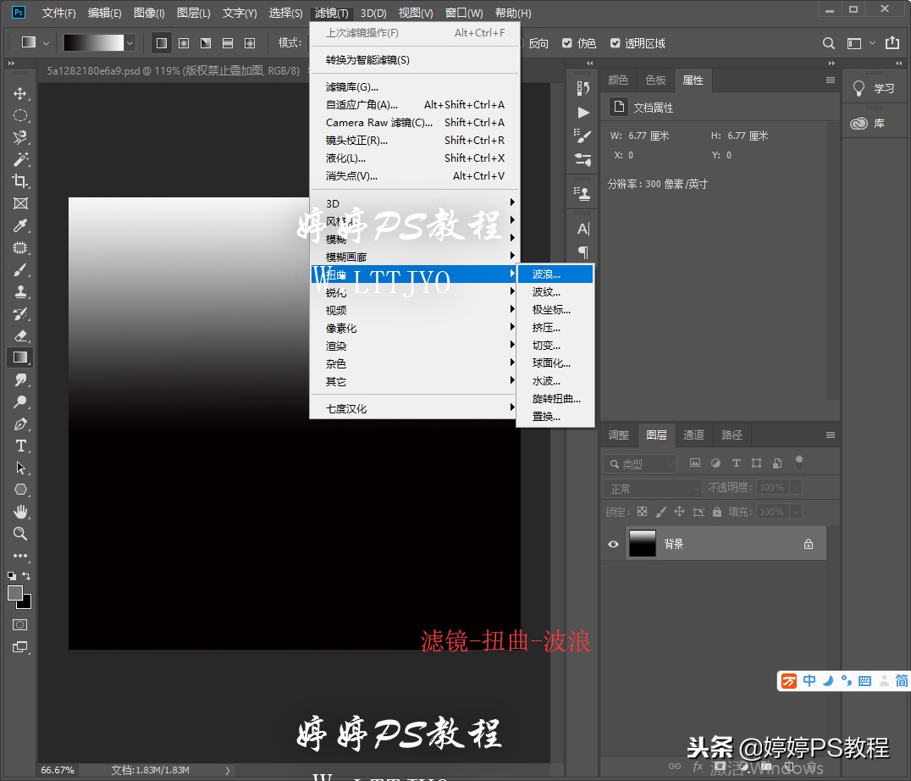Open the gradient preset picker dropdown
This screenshot has width=911, height=781.
coord(130,42)
